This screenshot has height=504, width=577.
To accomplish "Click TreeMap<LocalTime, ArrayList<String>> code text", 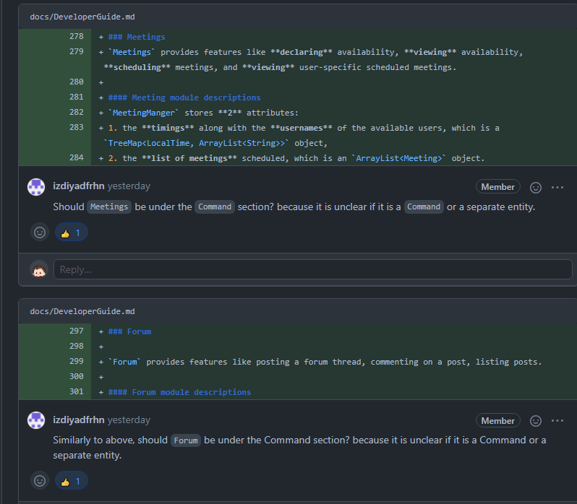I will point(196,143).
